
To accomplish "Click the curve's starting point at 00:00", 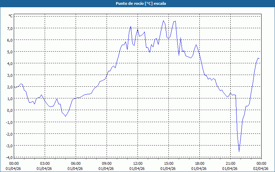I will [x=14, y=88].
